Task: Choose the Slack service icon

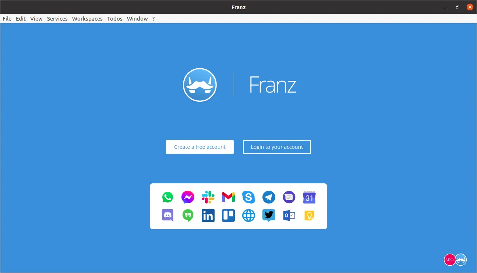Action: point(208,197)
